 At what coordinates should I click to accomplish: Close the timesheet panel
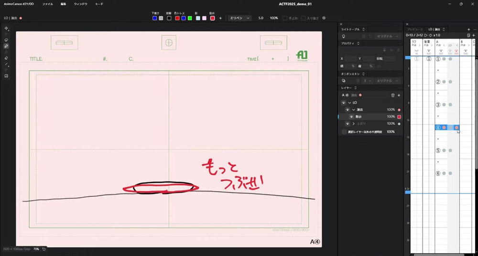(x=407, y=24)
